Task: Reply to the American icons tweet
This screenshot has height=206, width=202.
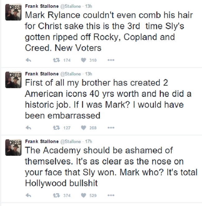Action: pos(28,128)
